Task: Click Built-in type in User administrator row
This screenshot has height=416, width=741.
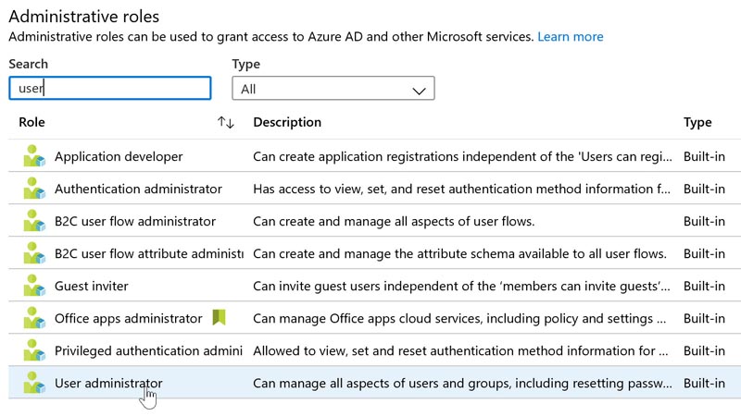Action: pyautogui.click(x=704, y=383)
